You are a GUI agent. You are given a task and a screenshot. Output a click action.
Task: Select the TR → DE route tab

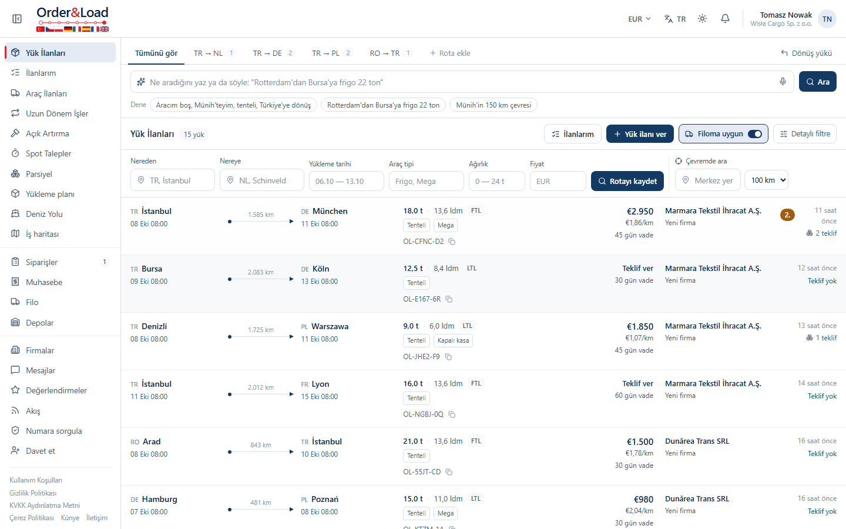(273, 53)
